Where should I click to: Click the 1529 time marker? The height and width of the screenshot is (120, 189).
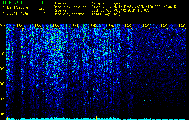164,26
